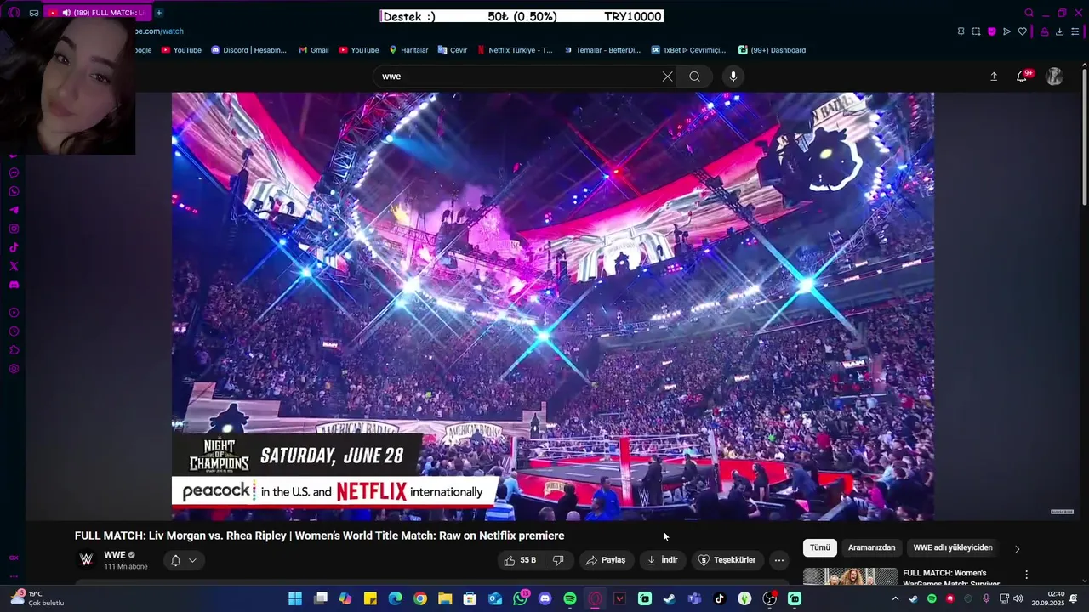Click the sidebar Extensions cube icon

[x=14, y=350]
